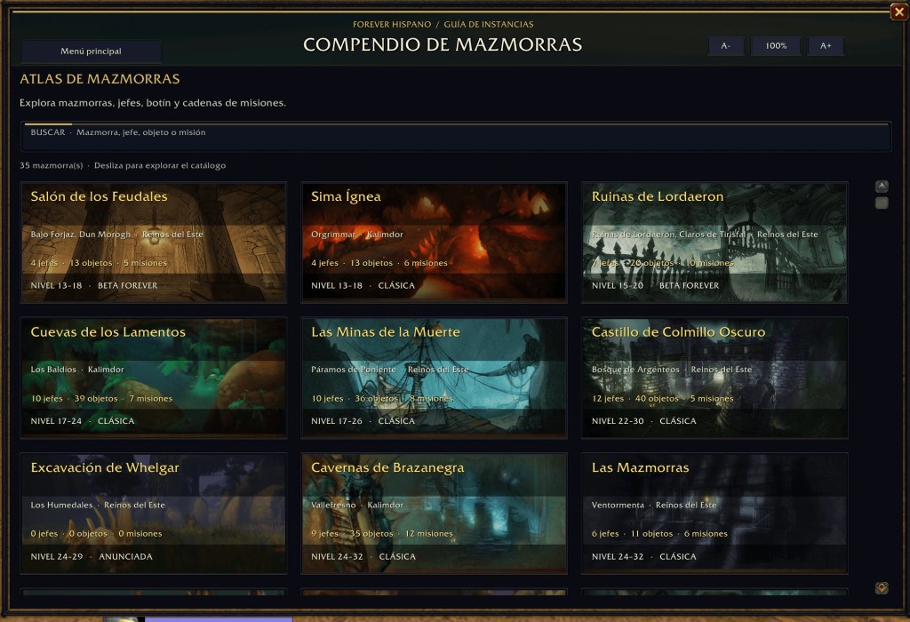Click 'Los Baldíos · Kalimdor' location text

click(77, 370)
